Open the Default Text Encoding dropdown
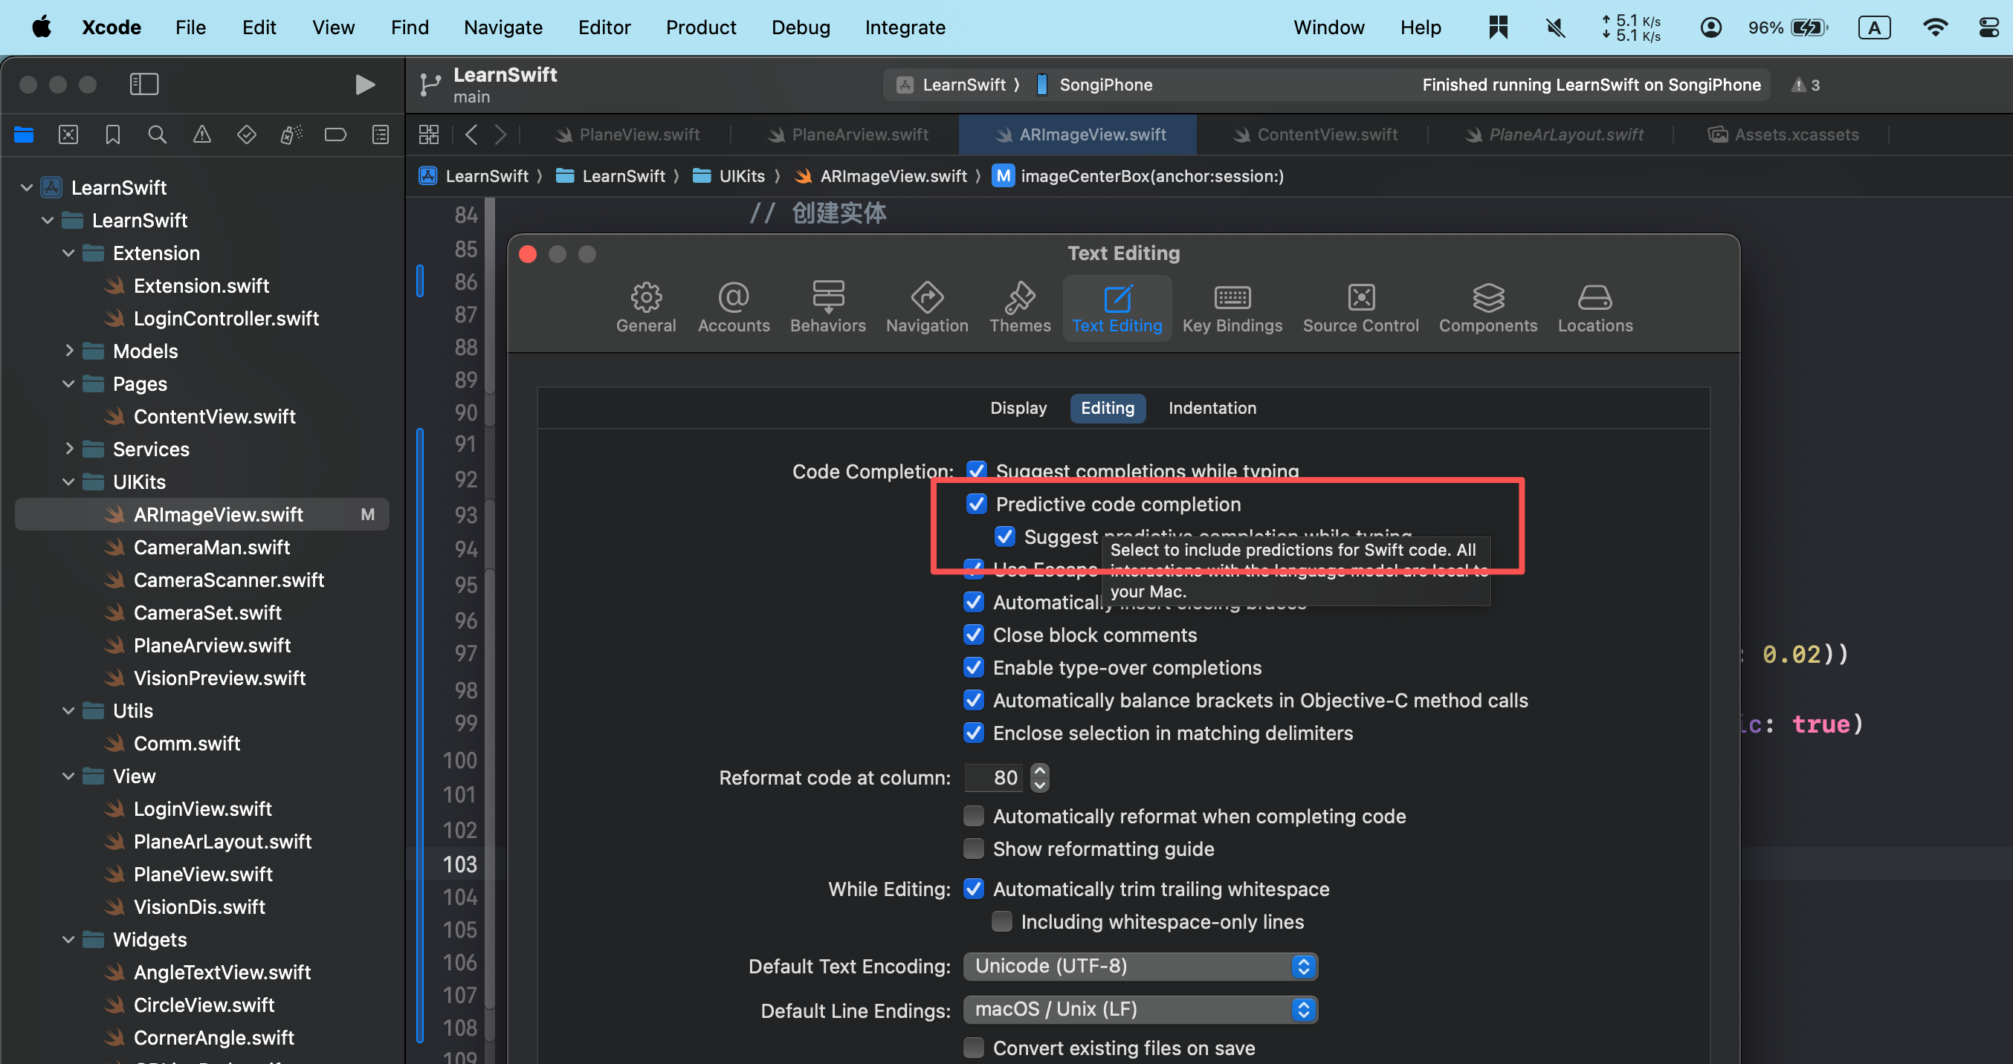Viewport: 2013px width, 1064px height. pos(1140,967)
